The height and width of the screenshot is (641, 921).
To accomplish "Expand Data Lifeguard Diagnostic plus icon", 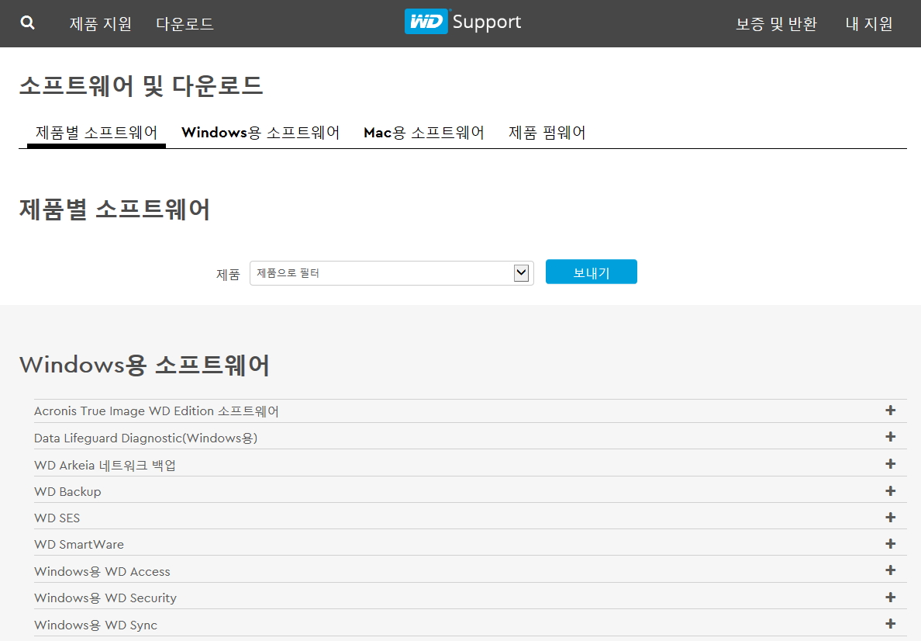I will coord(890,438).
